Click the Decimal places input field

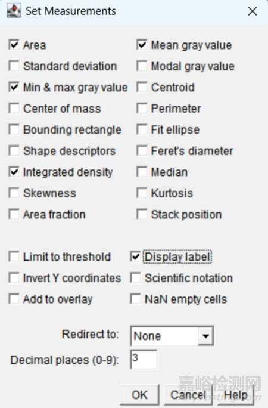tap(144, 360)
